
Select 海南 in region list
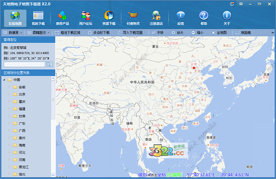(x=22, y=145)
